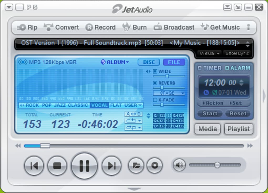Toggle the WIDE sound effect
The image size is (268, 193).
(156, 71)
